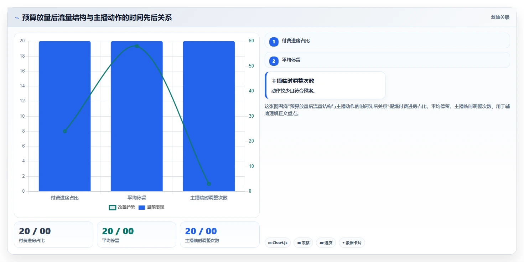Click the 平均停留 blue bar
Image resolution: width=524 pixels, height=262 pixels.
click(x=137, y=116)
